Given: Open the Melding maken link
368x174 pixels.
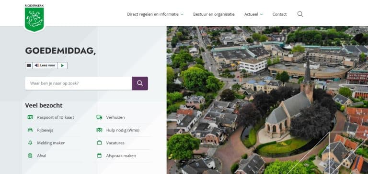Looking at the screenshot, I should coord(51,143).
